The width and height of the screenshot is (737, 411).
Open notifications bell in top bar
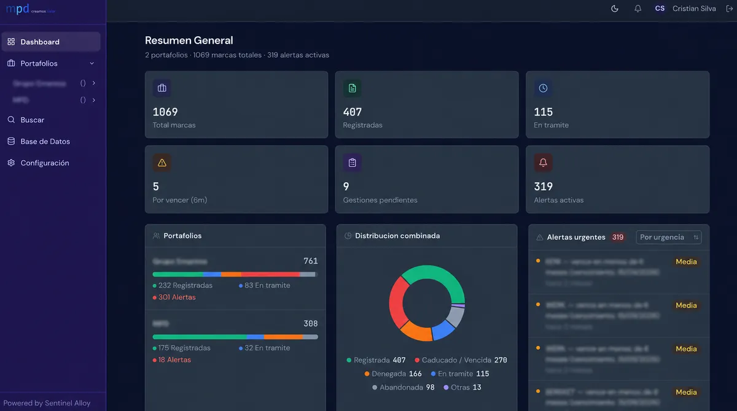(x=638, y=9)
